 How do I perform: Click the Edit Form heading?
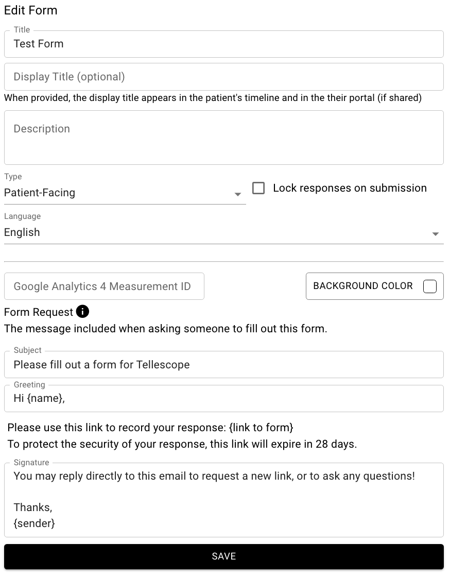click(x=30, y=10)
